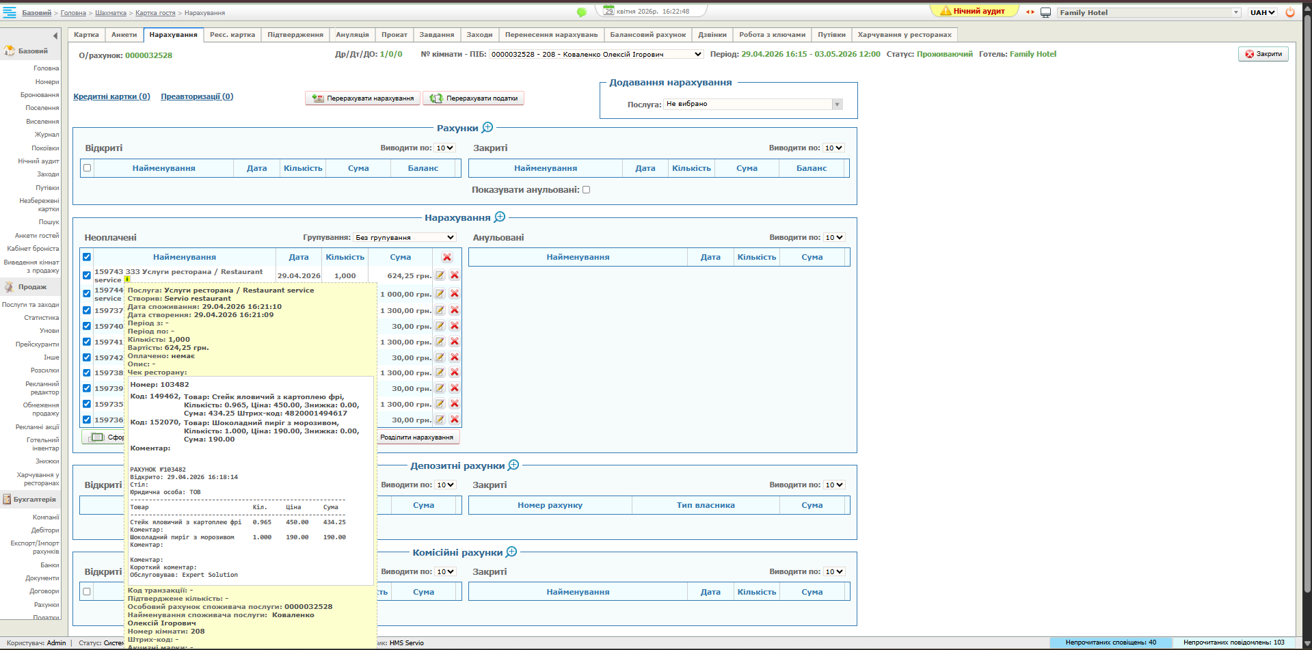Expand the Послуга service dropdown

coord(837,105)
